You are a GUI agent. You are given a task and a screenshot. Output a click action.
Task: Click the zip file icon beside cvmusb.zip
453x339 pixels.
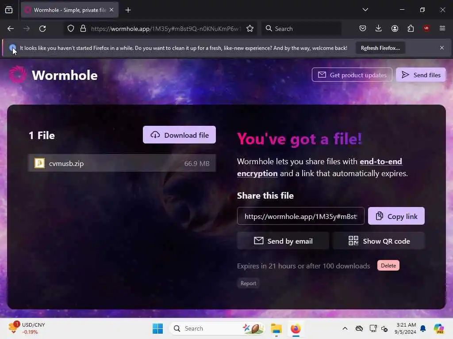point(39,163)
